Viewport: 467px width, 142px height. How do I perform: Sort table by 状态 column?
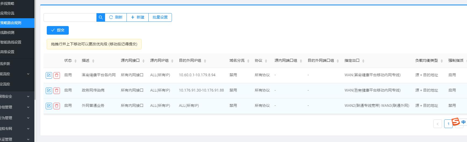tap(76, 61)
